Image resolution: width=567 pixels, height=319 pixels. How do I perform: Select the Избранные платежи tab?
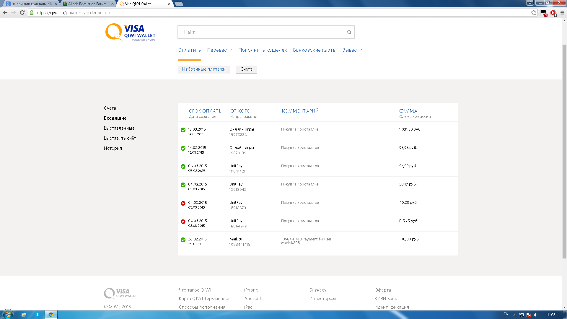204,69
